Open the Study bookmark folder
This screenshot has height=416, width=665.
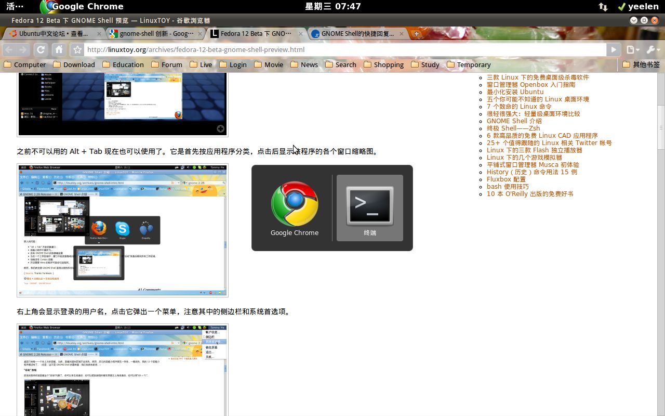(425, 64)
